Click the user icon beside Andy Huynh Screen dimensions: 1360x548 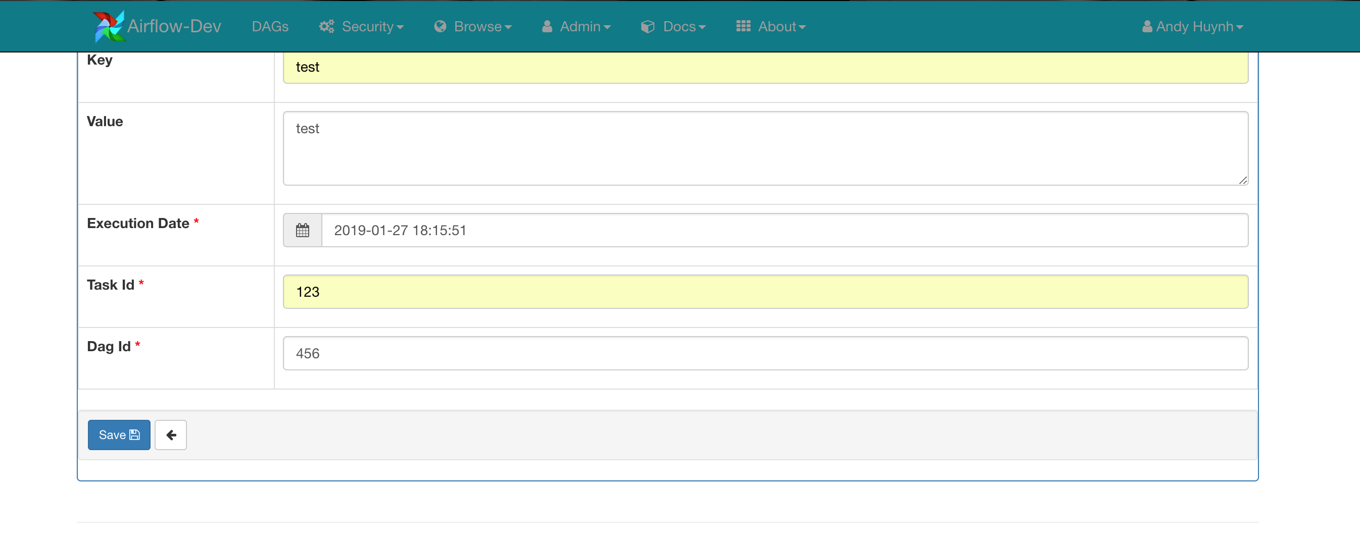pyautogui.click(x=1147, y=26)
